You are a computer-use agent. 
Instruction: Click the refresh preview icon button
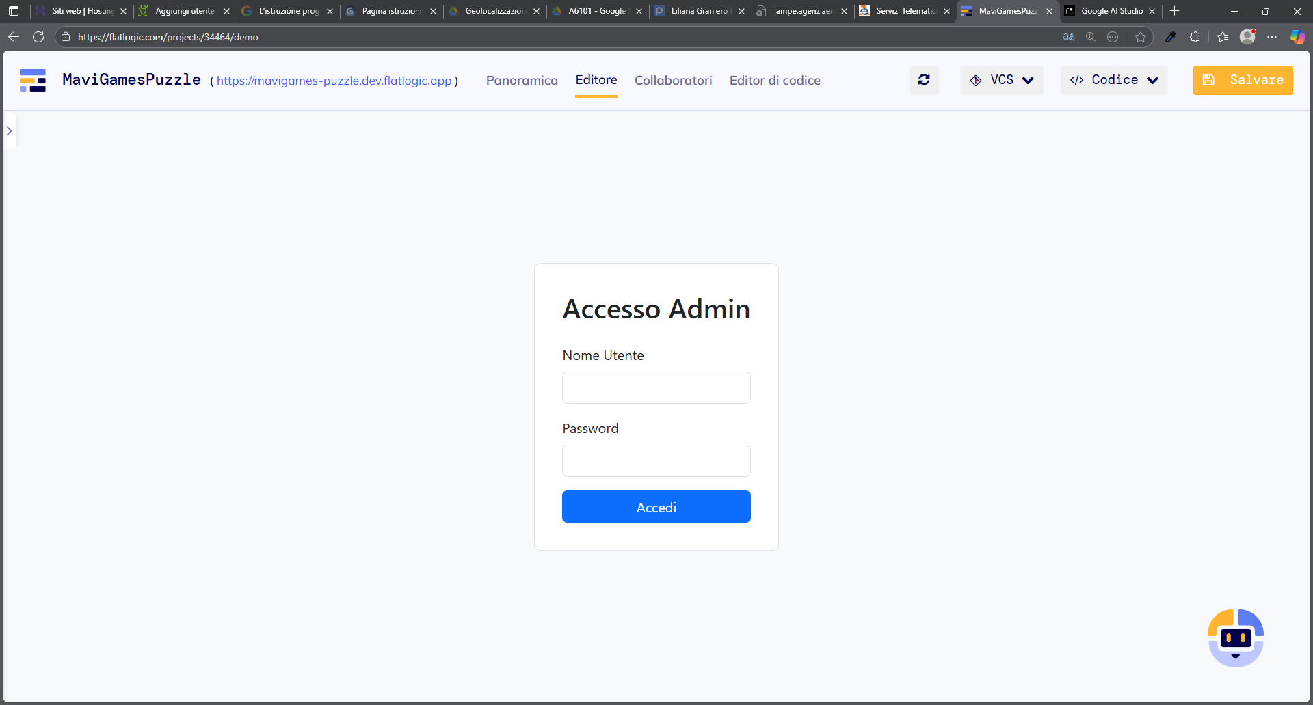tap(923, 80)
